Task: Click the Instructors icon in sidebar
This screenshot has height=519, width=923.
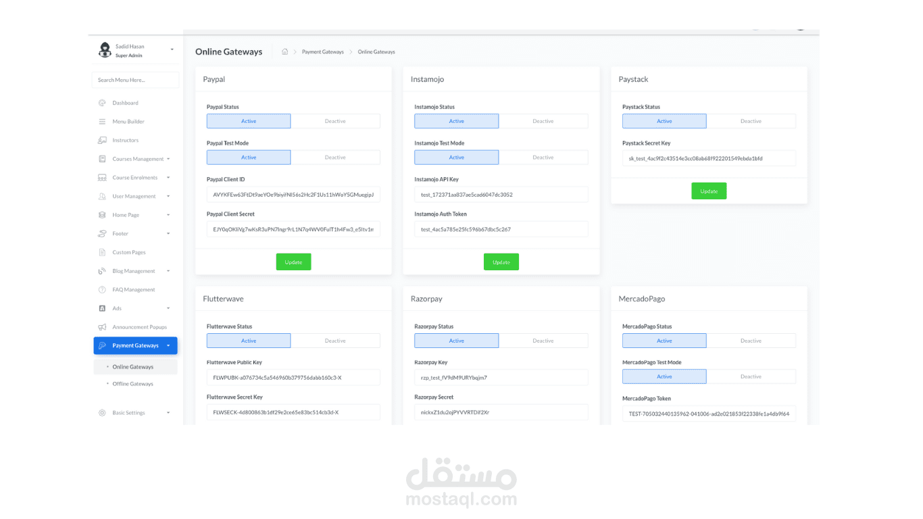Action: [x=102, y=140]
